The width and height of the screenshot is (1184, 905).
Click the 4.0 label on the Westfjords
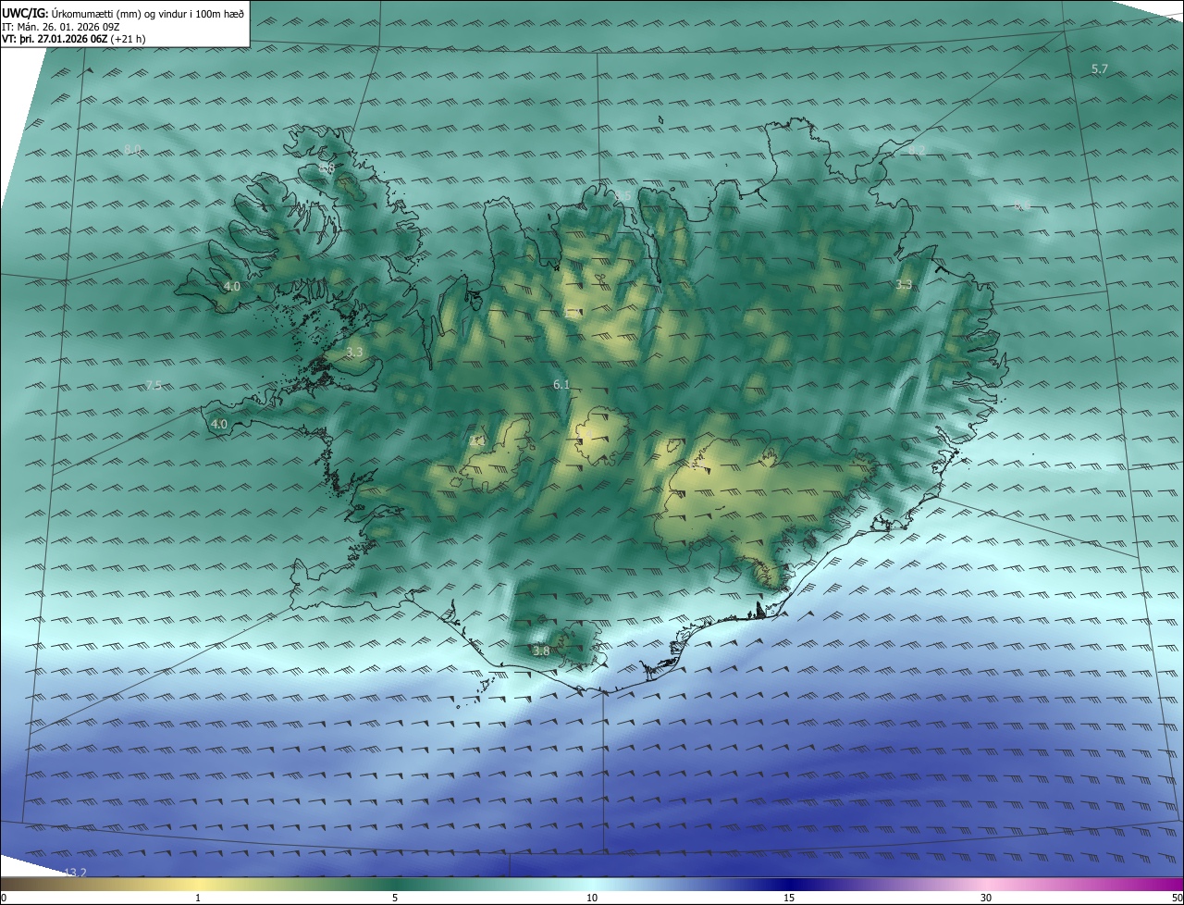pyautogui.click(x=231, y=287)
